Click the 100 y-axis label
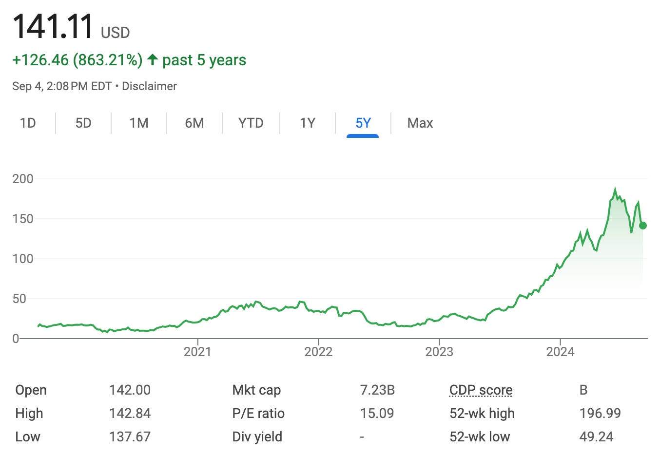 pos(23,259)
